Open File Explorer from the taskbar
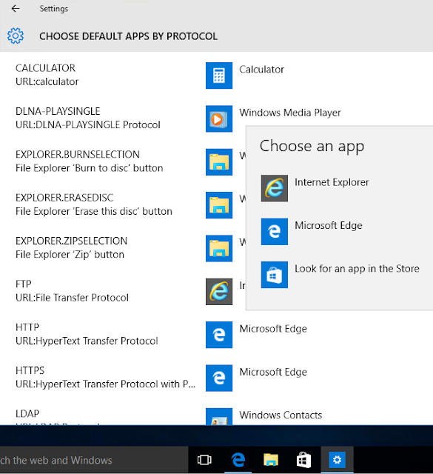 click(271, 460)
